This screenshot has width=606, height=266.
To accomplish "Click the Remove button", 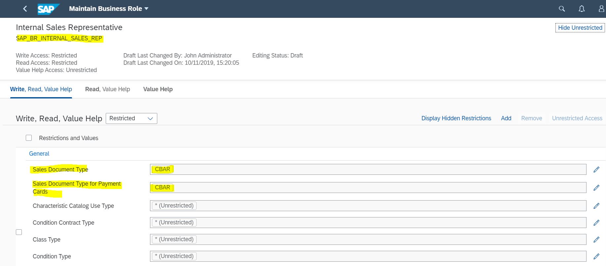I will (x=531, y=118).
